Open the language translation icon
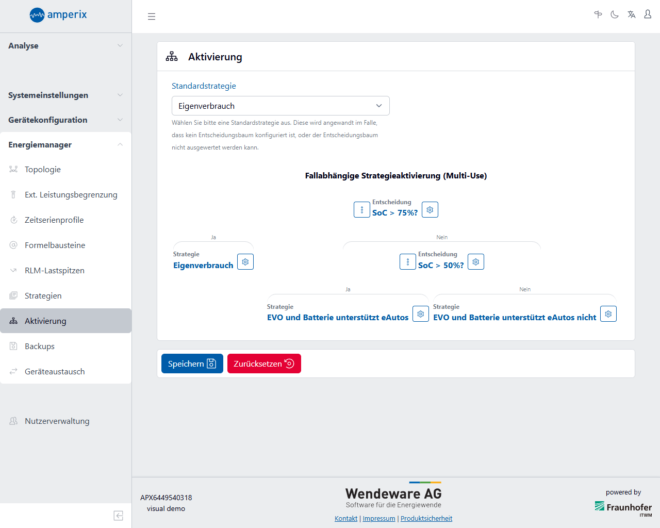The width and height of the screenshot is (660, 528). (631, 14)
